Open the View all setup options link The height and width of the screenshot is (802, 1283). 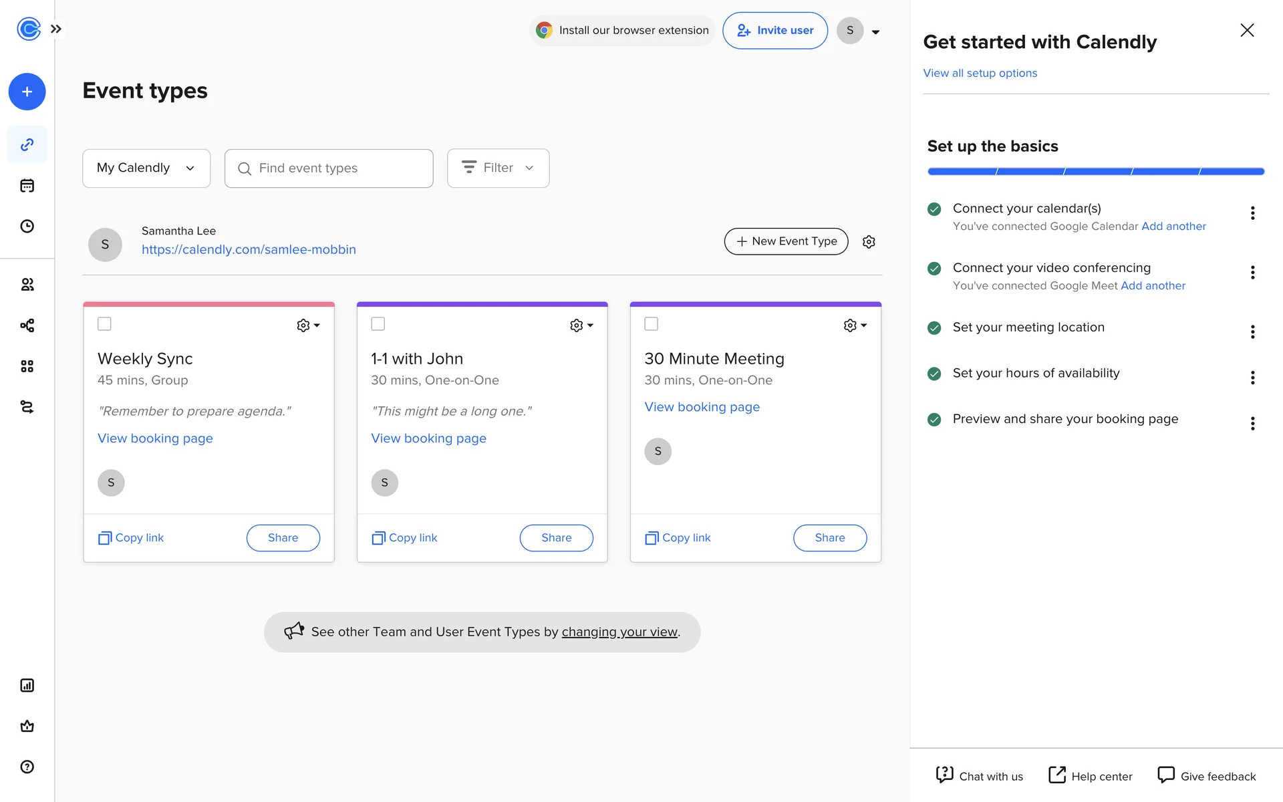pos(980,73)
